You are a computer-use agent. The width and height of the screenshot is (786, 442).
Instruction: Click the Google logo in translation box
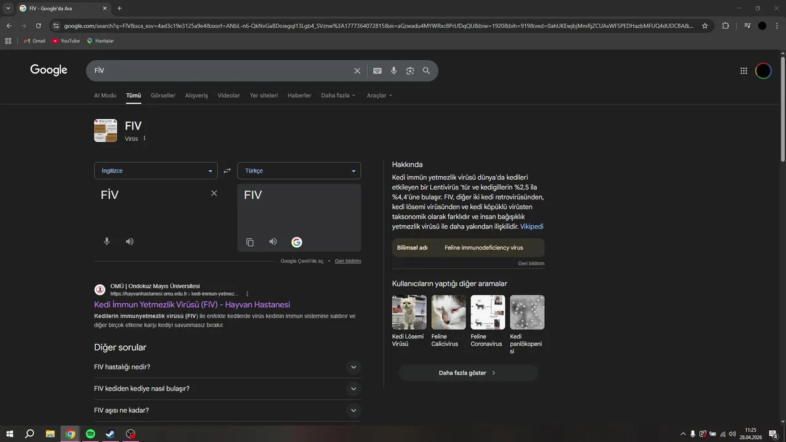point(297,242)
